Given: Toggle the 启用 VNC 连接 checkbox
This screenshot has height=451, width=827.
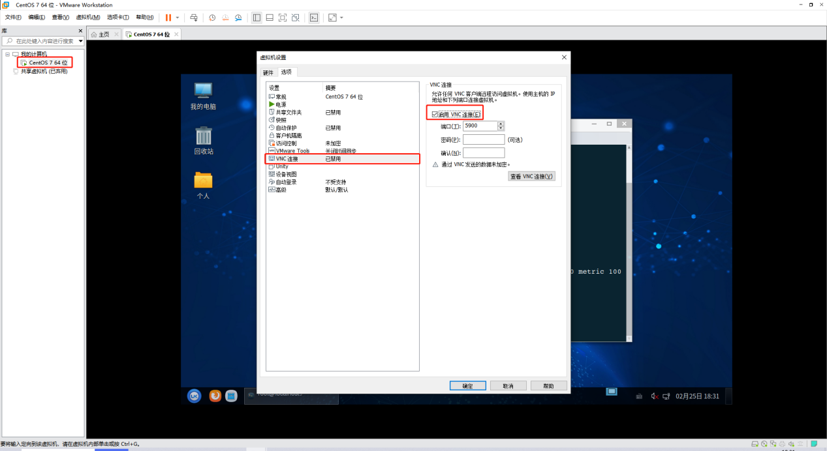Looking at the screenshot, I should click(x=435, y=115).
